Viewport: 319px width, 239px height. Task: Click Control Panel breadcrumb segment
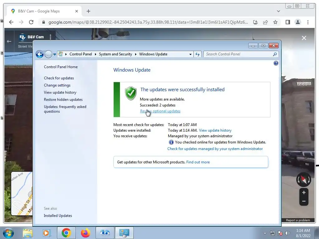[81, 54]
